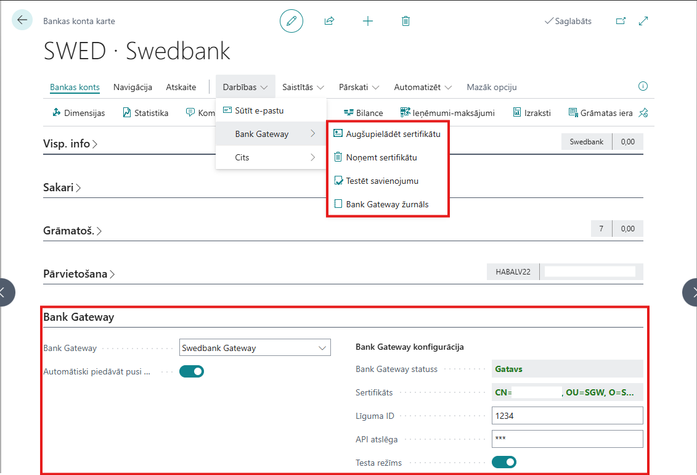The image size is (697, 475).
Task: Click the plus icon to create new
Action: coord(368,21)
